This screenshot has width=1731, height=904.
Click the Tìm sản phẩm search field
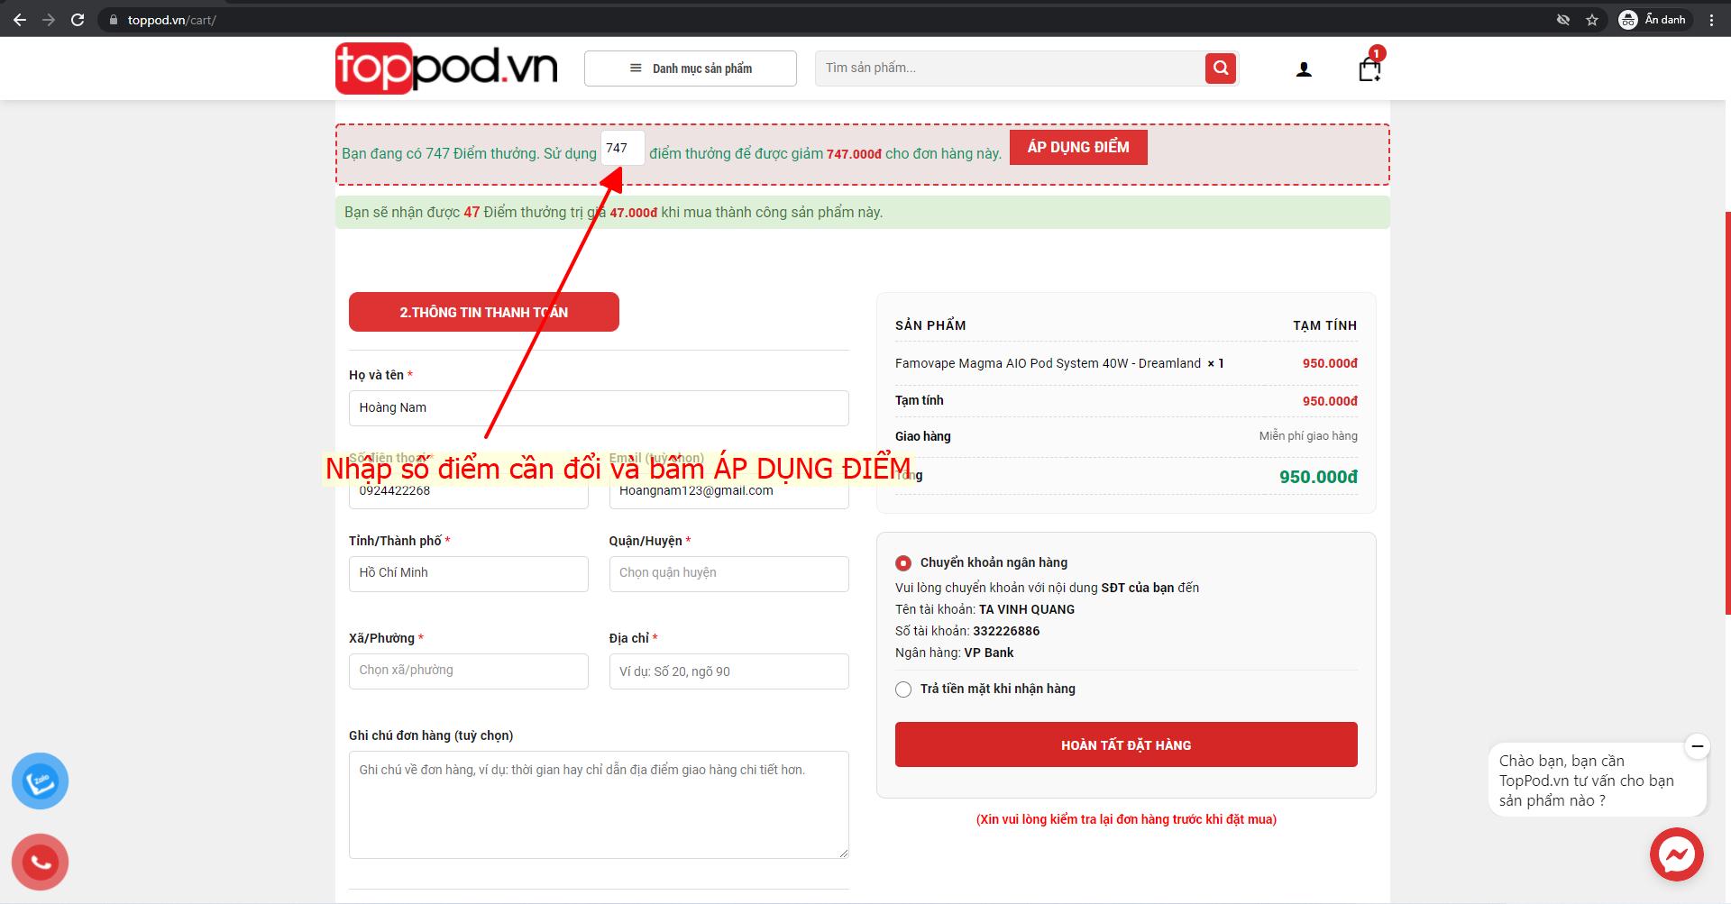pos(1010,68)
